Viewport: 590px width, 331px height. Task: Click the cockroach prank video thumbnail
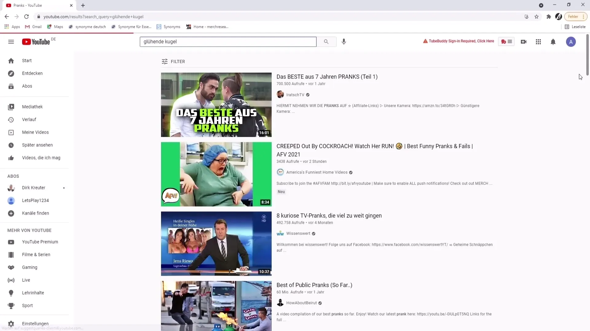[216, 174]
